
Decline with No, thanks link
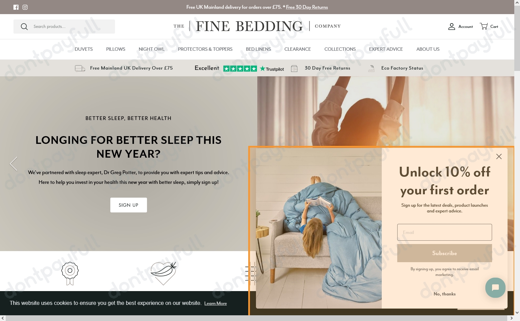[444, 294]
